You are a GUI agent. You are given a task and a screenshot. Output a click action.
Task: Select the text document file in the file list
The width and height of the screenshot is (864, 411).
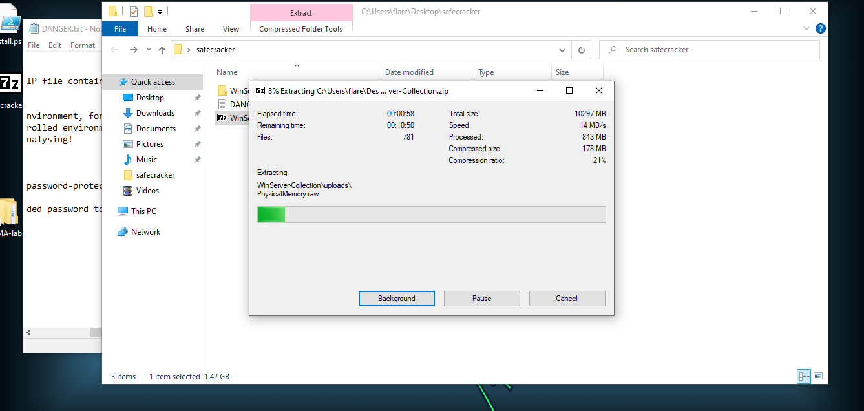point(233,104)
